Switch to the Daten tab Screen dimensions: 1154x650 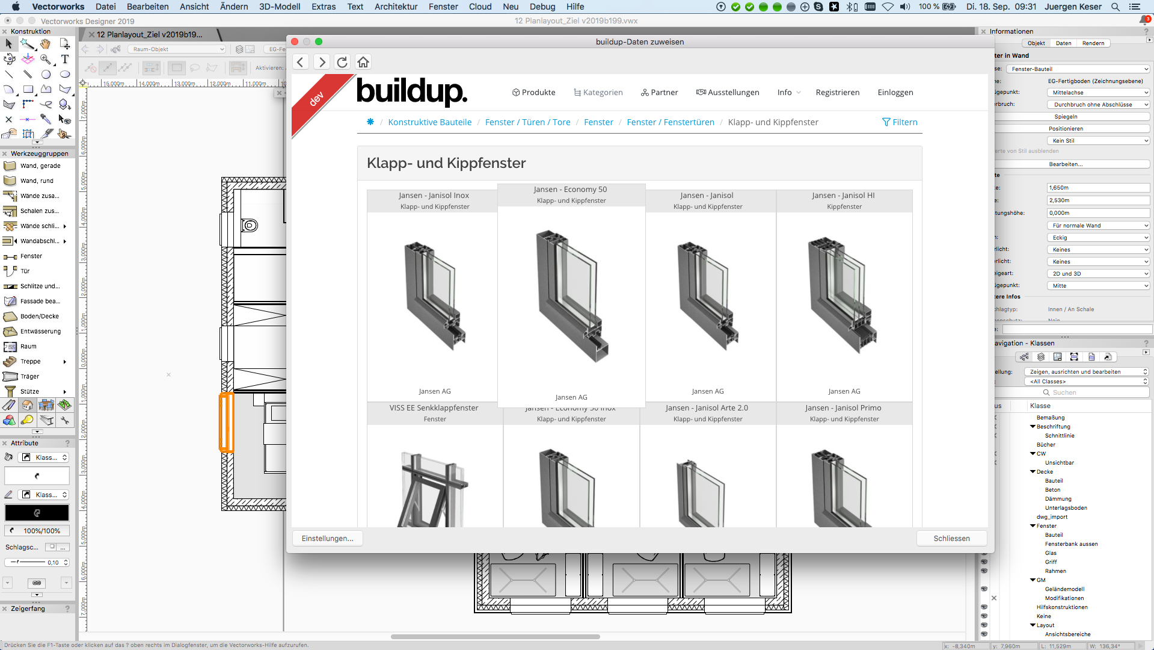[1063, 43]
